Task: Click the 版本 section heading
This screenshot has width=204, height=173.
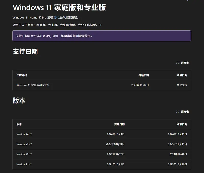Action: tap(19, 100)
